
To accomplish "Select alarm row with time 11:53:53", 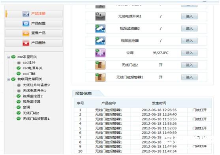I will [143, 119].
